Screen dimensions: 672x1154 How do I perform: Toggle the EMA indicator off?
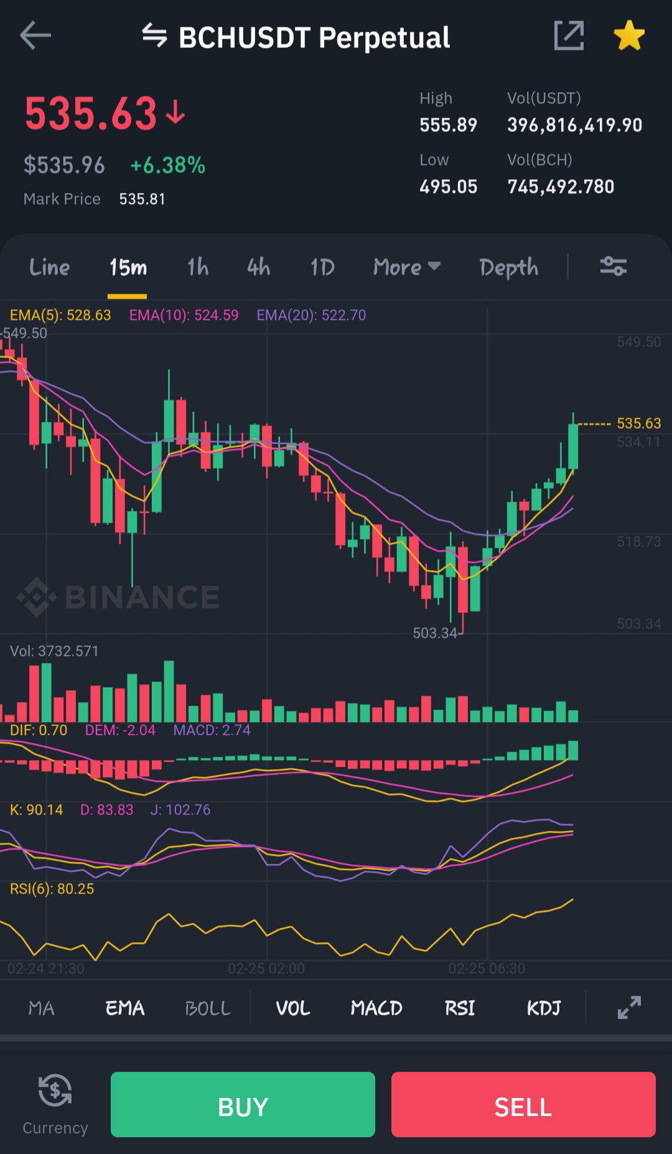124,1008
